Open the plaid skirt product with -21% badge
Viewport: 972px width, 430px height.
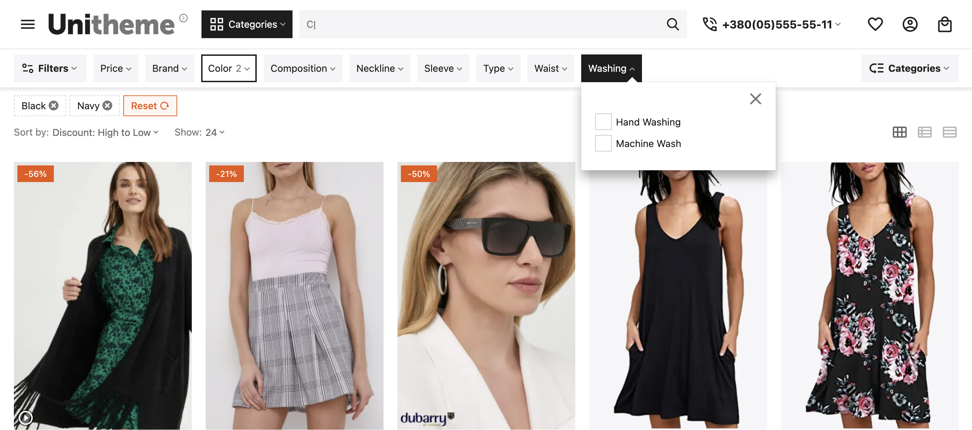click(294, 296)
